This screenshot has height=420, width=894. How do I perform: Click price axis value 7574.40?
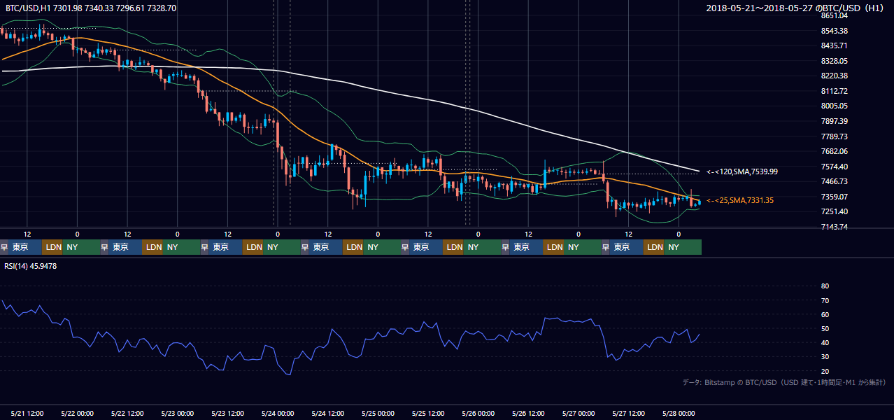835,167
